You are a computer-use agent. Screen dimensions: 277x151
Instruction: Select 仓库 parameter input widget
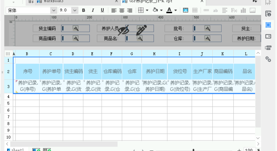click(207, 38)
